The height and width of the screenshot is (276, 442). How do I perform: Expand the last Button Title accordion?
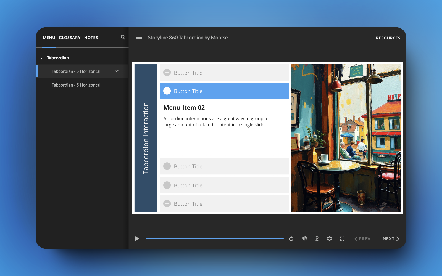(x=224, y=204)
